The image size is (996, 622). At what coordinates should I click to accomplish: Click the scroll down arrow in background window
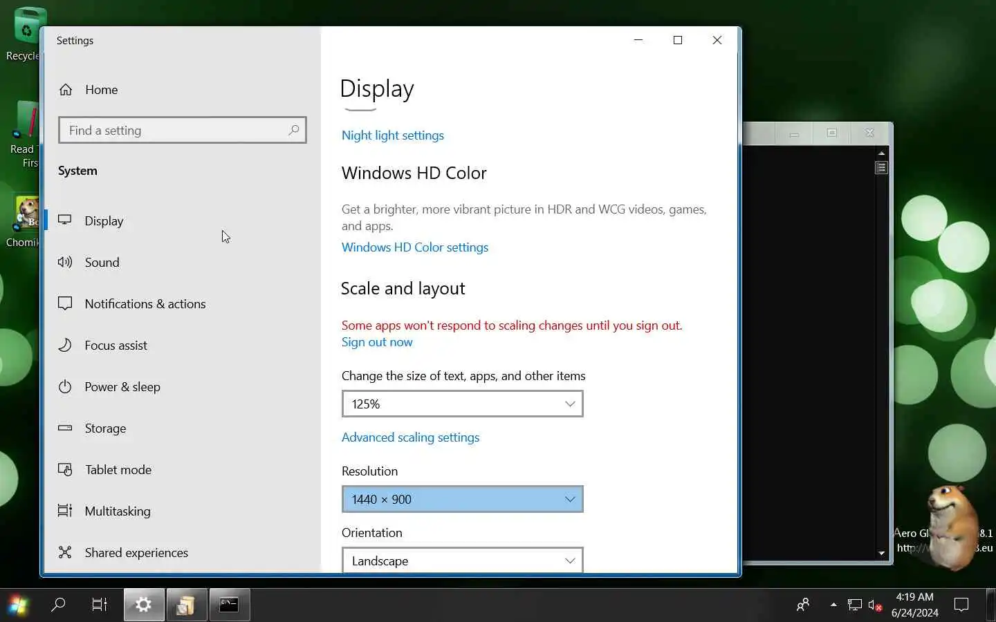[881, 553]
